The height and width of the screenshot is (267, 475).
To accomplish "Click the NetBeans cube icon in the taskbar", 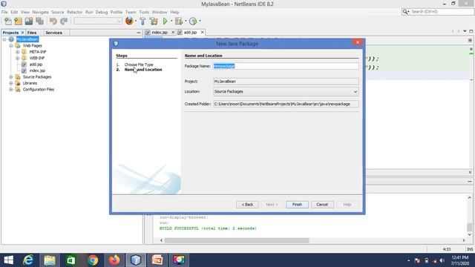I will click(135, 260).
